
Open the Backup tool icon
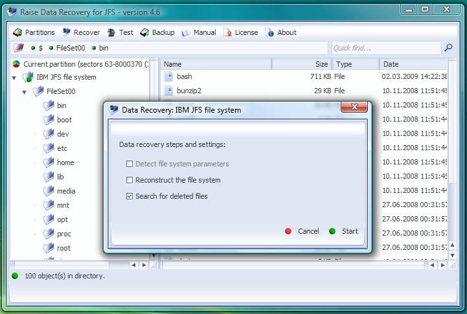[144, 32]
